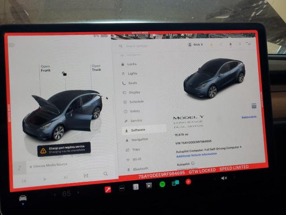
Task: Tap the 65 temperature climate setting
Action: [x=67, y=193]
